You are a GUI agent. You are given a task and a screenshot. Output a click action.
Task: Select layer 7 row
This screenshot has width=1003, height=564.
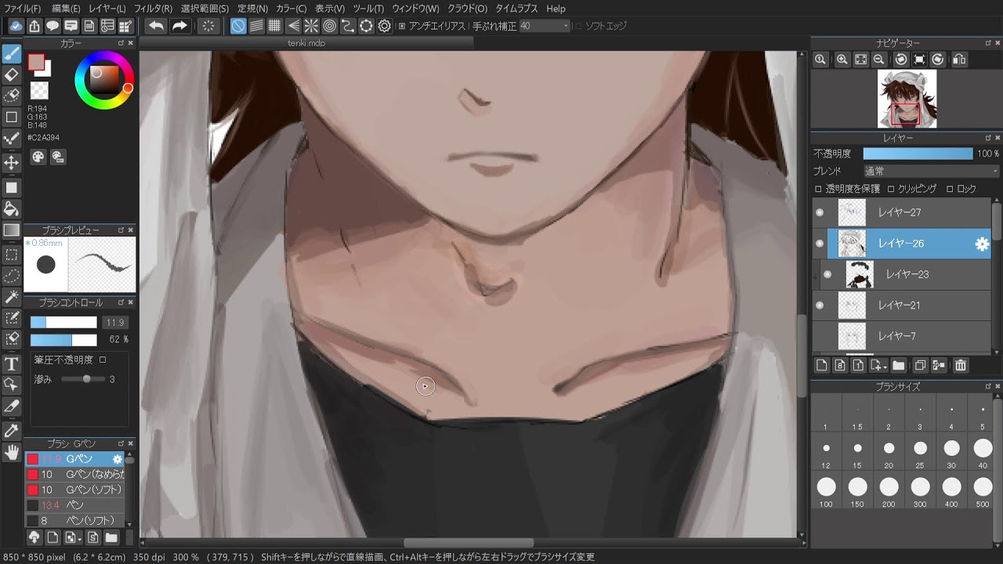pos(901,337)
